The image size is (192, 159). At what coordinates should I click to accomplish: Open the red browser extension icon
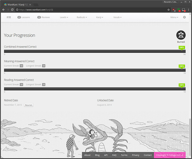pyautogui.click(x=174, y=10)
